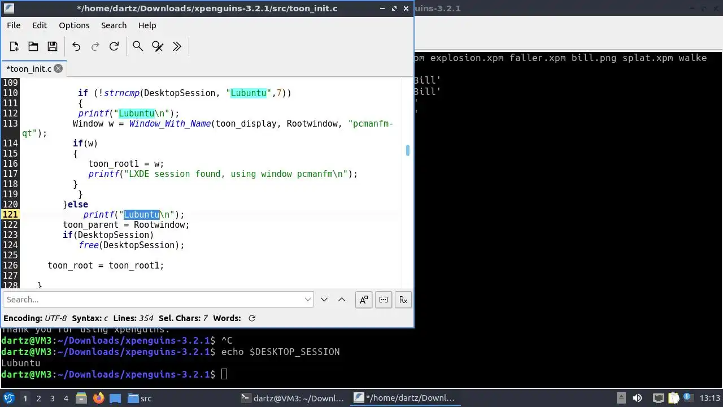Click the else keyword on line 120
Screen dimensions: 723x407
coord(77,204)
